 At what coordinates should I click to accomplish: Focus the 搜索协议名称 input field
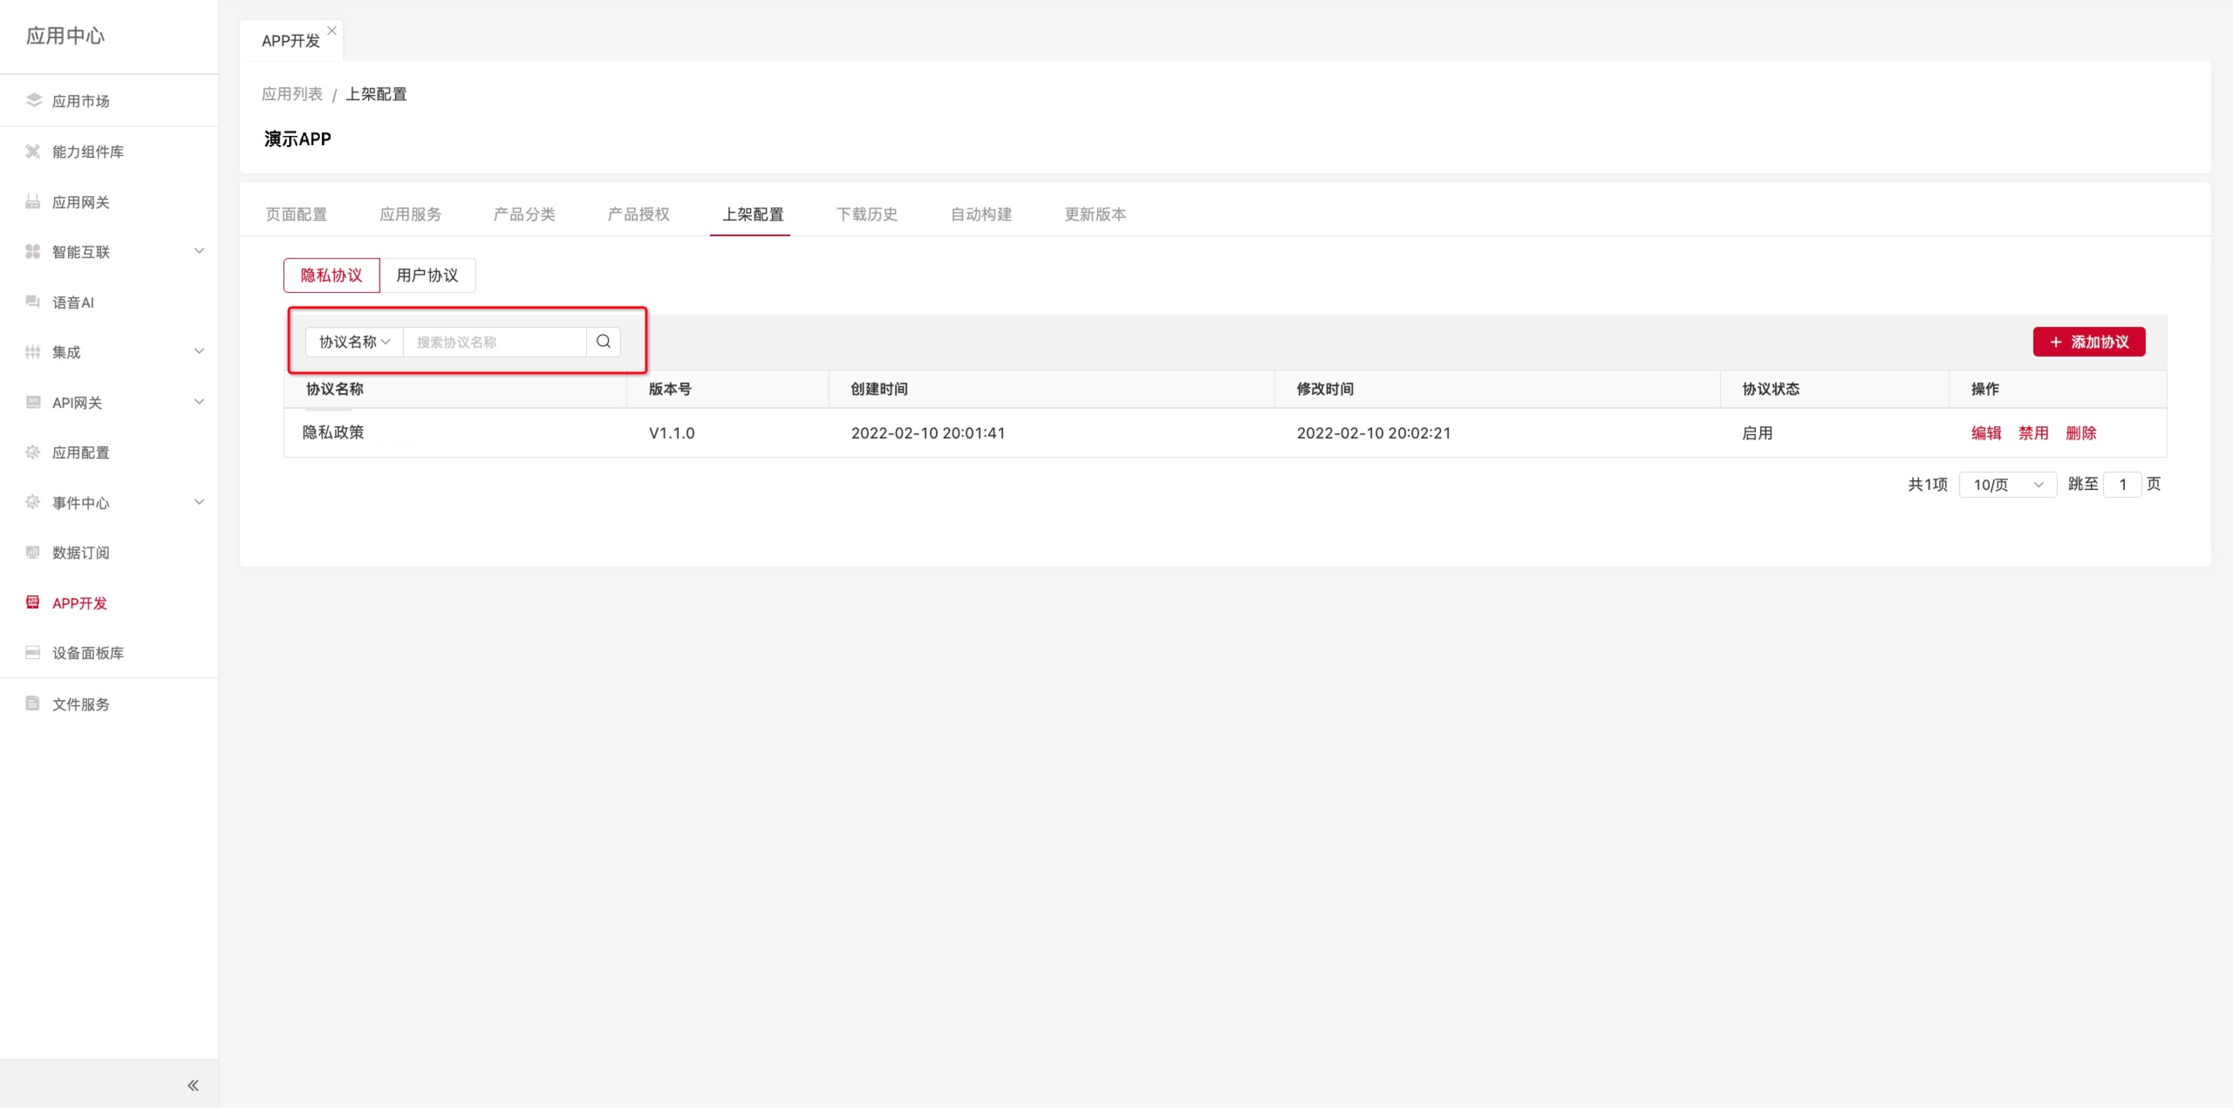tap(494, 341)
